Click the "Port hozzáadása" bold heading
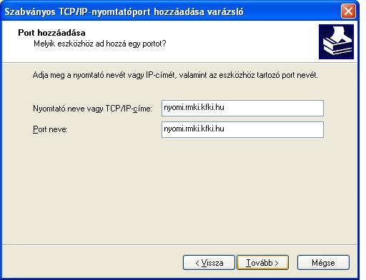The height and width of the screenshot is (280, 366). click(x=51, y=33)
